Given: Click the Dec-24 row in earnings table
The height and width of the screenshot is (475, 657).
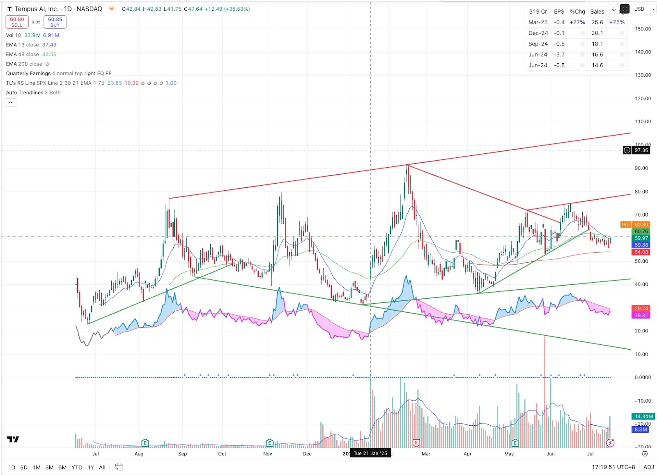Looking at the screenshot, I should click(576, 33).
